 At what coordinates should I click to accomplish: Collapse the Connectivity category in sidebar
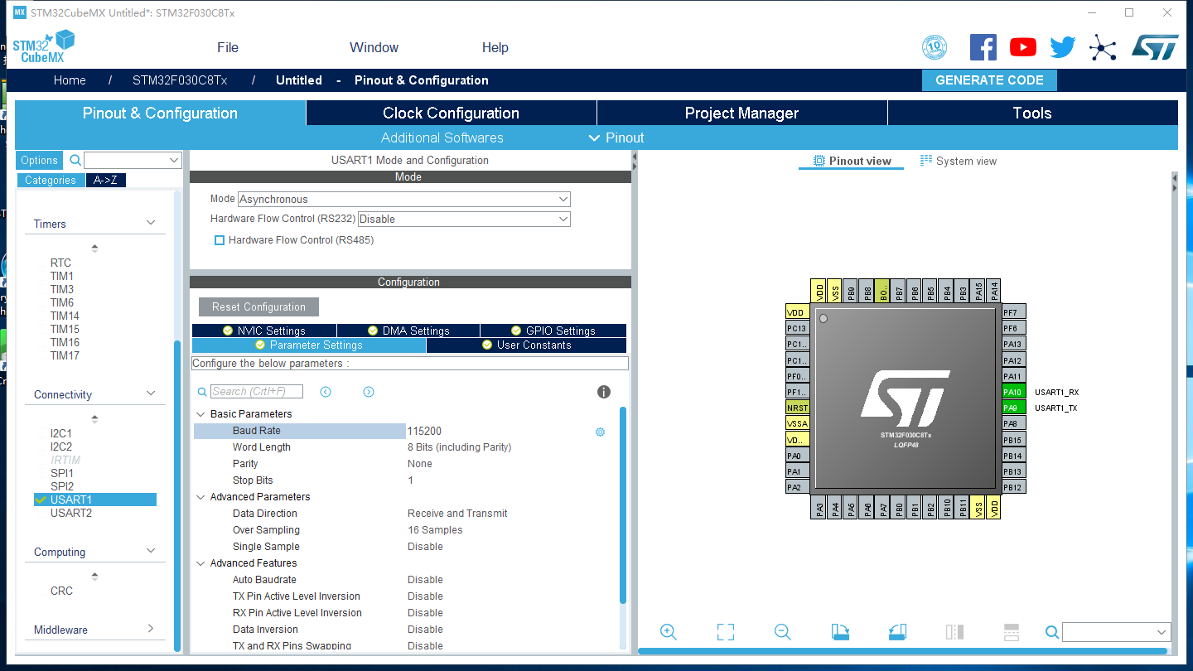click(x=151, y=393)
